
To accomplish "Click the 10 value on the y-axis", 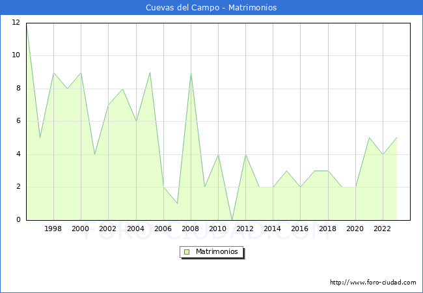I will (16, 55).
